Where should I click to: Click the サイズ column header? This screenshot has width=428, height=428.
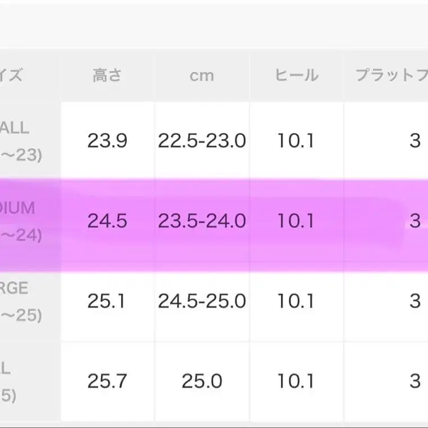(11, 75)
